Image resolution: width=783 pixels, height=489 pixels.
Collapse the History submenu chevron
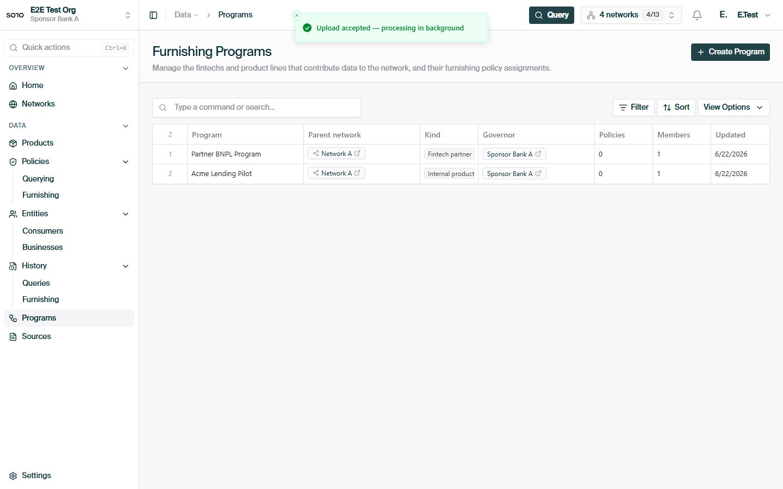pyautogui.click(x=126, y=266)
